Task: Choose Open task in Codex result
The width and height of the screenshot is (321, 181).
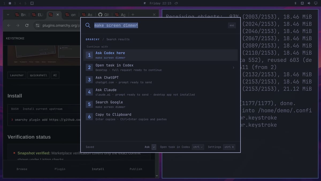Action: click(x=160, y=67)
